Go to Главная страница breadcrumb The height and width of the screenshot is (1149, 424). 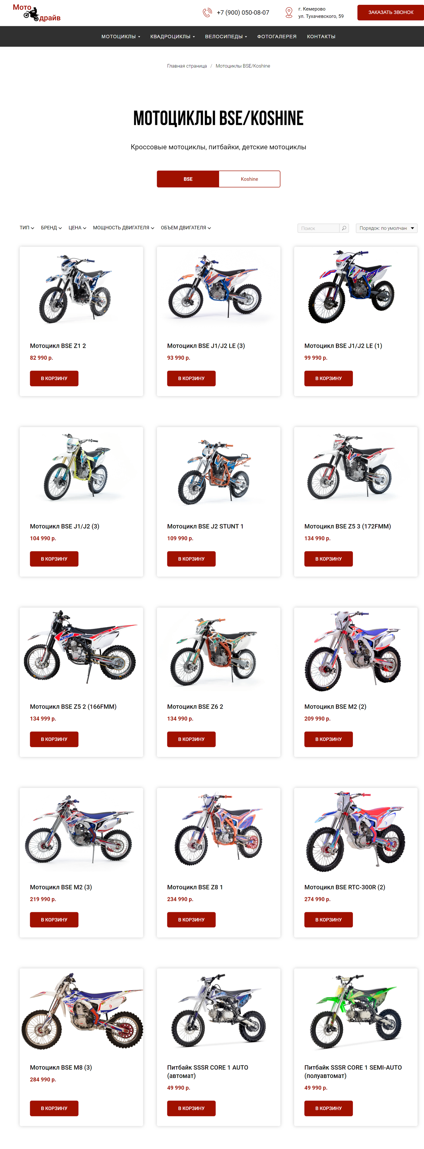187,66
